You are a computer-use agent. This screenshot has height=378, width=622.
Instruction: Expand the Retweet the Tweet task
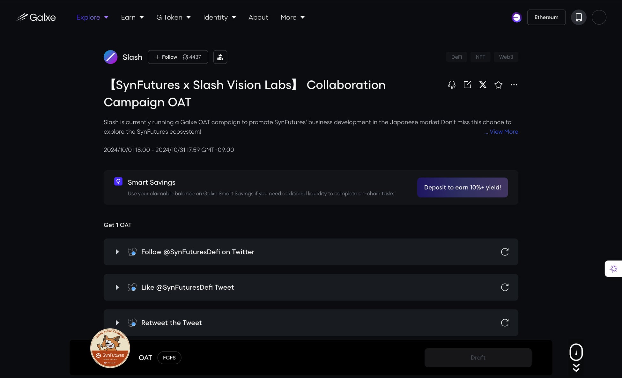117,323
